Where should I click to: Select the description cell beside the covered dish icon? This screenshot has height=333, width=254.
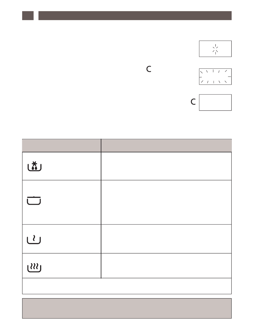coord(166,202)
